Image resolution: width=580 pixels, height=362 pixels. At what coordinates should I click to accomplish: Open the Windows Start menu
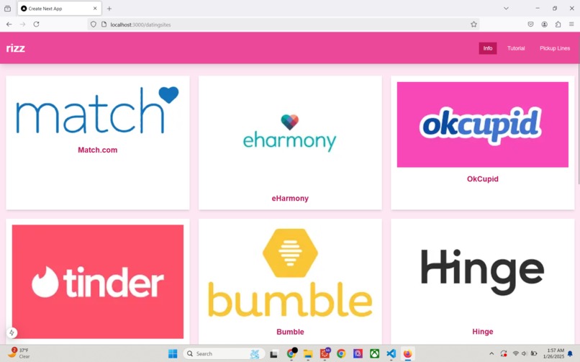(173, 353)
